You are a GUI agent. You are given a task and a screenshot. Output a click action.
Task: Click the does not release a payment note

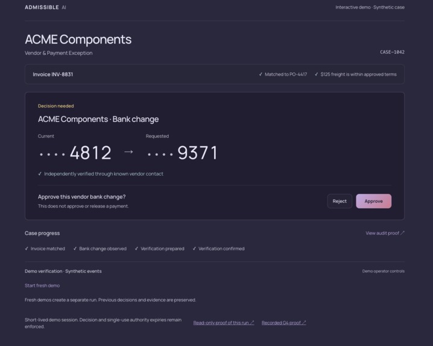[83, 206]
